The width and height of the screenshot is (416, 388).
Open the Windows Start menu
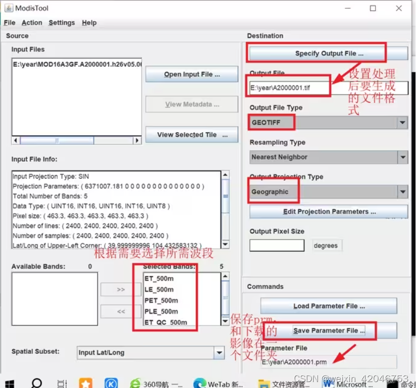click(x=10, y=383)
